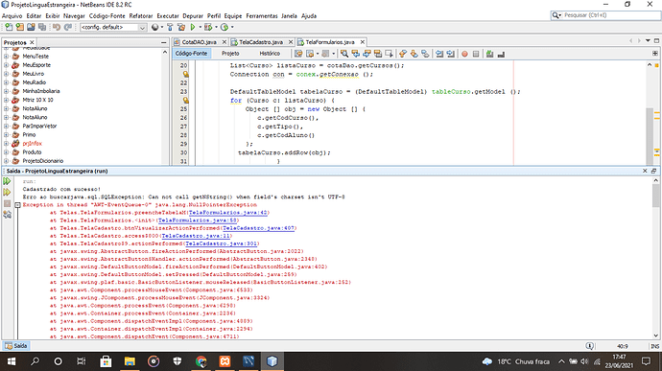
Task: Click the Save All toolbar icon
Action: click(42, 27)
